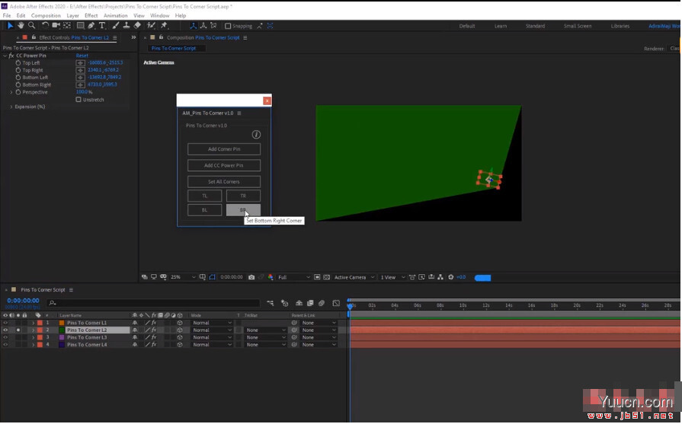Hide the Pins To Corner L4 layer
Viewport: 682px width, 424px height.
[x=5, y=345]
